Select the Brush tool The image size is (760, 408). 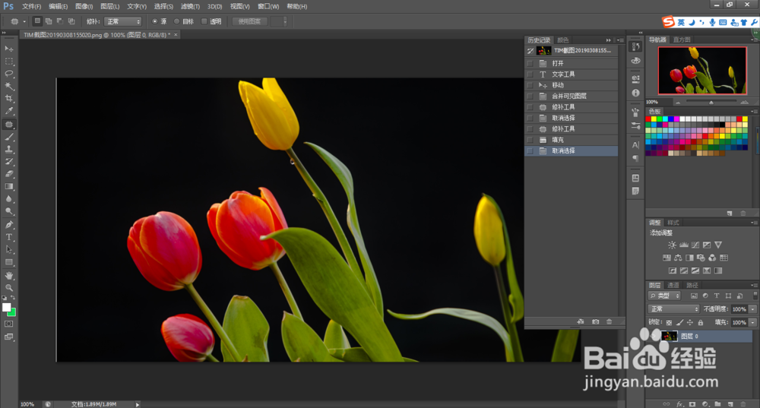pos(8,137)
